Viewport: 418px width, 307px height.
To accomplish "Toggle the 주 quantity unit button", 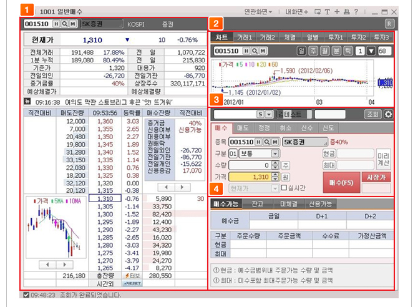I will (x=286, y=165).
